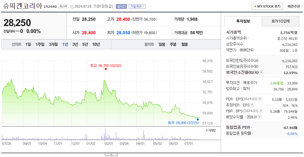Click the arrow icon after 시가총액순위
The height and width of the screenshot is (157, 304).
pyautogui.click(x=248, y=38)
